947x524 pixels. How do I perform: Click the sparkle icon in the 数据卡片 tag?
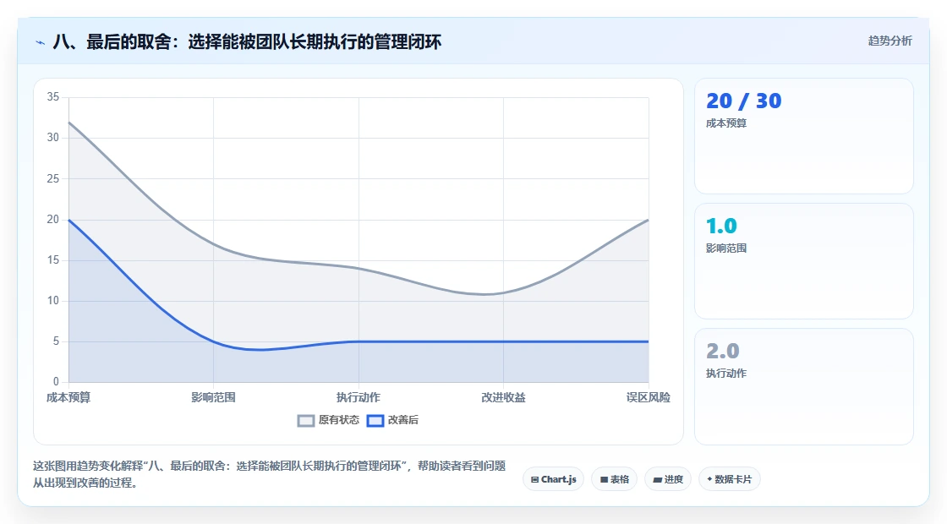(709, 479)
